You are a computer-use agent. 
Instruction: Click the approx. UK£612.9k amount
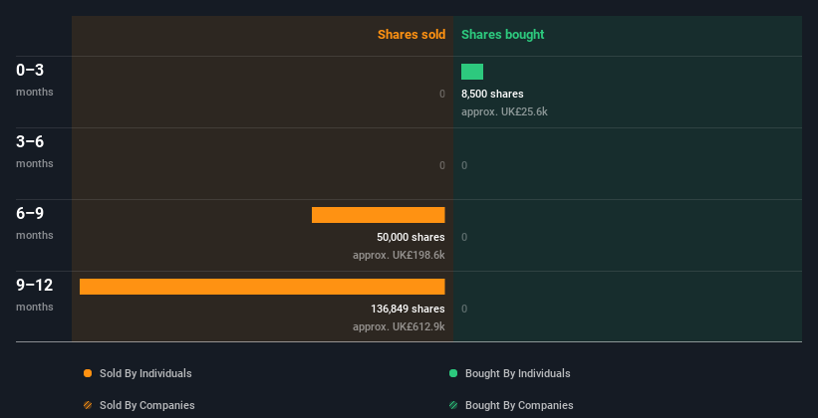point(399,326)
